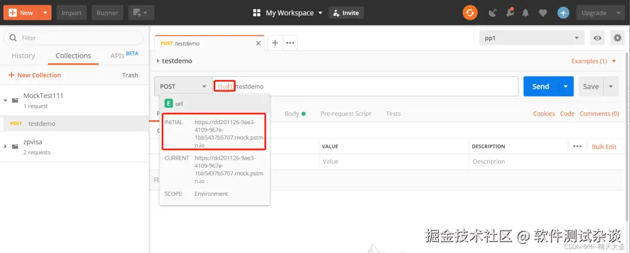Close the testdemo request tab
The image size is (630, 253).
[x=258, y=43]
